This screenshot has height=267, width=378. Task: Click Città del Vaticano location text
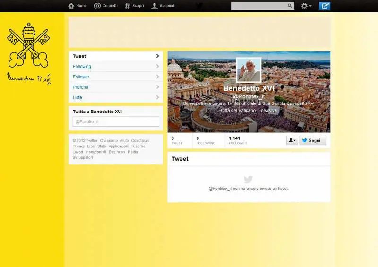[238, 110]
